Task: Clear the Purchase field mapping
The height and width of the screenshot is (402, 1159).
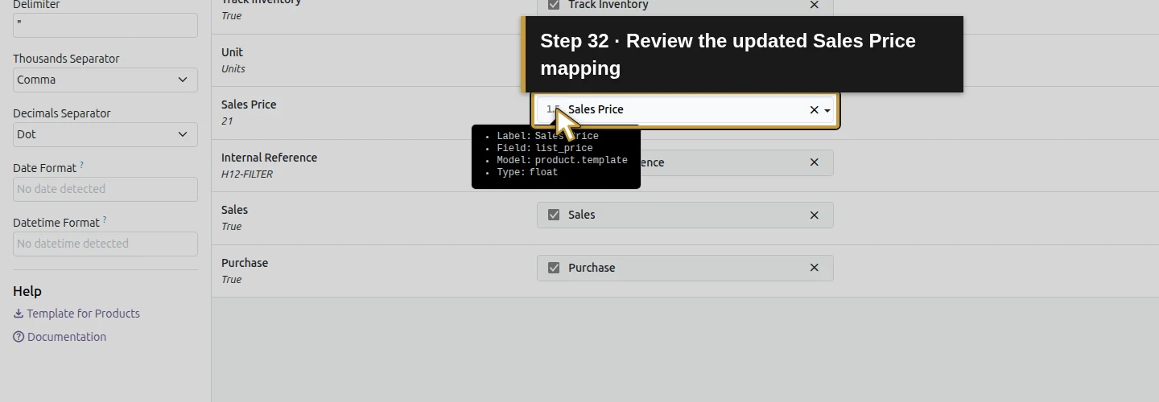Action: coord(814,268)
